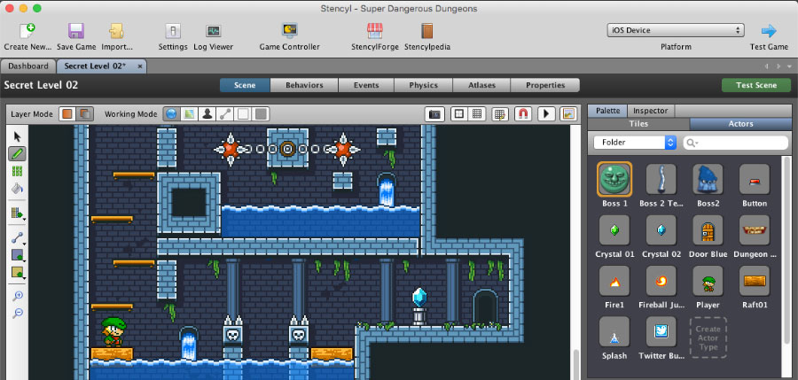Expand the Folder dropdown in palette
Image resolution: width=798 pixels, height=380 pixels.
[635, 142]
